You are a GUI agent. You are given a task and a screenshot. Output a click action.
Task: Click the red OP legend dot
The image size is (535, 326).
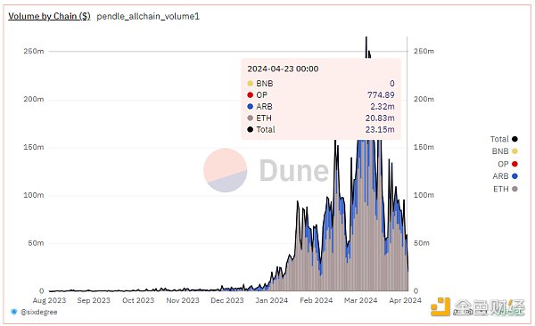coord(514,164)
